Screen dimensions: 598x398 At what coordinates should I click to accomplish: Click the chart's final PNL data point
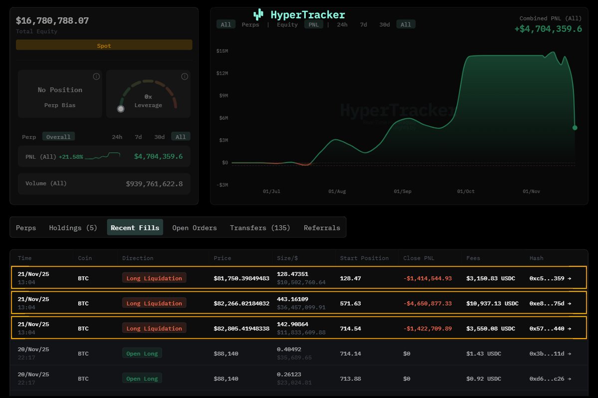pyautogui.click(x=575, y=128)
